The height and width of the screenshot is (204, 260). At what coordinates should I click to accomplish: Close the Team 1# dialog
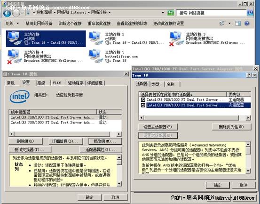click(255, 75)
